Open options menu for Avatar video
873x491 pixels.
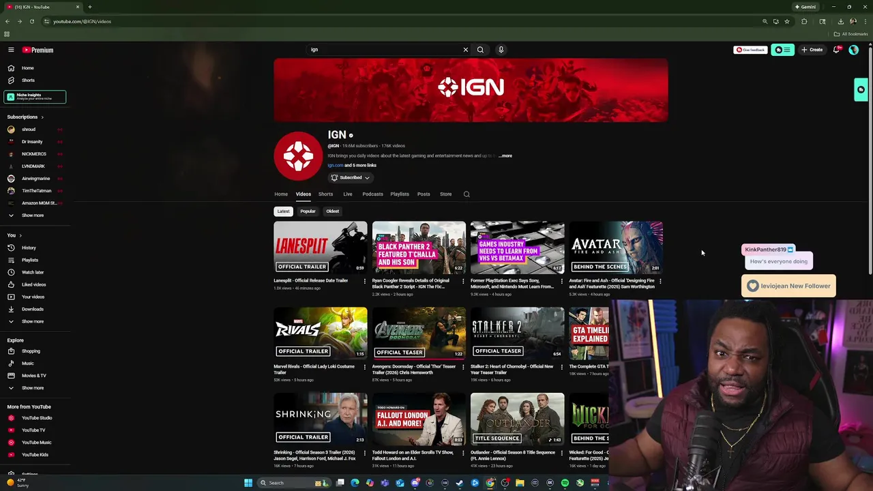tap(660, 281)
